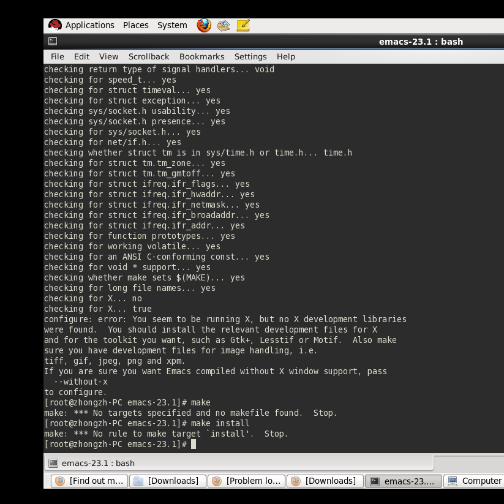
Task: Launch Firefox from the top panel
Action: [204, 25]
